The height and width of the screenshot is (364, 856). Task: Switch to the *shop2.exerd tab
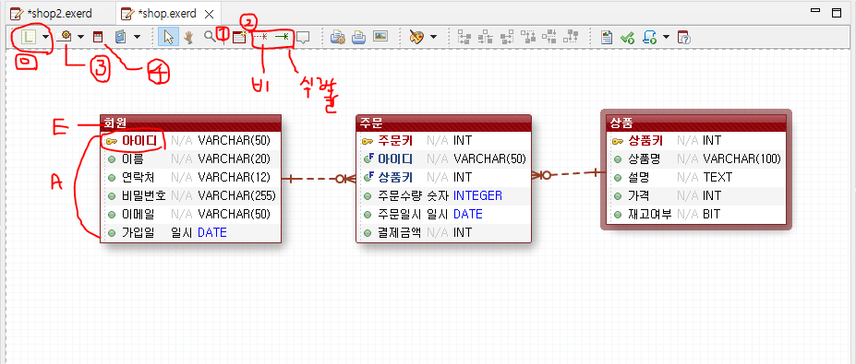click(58, 13)
